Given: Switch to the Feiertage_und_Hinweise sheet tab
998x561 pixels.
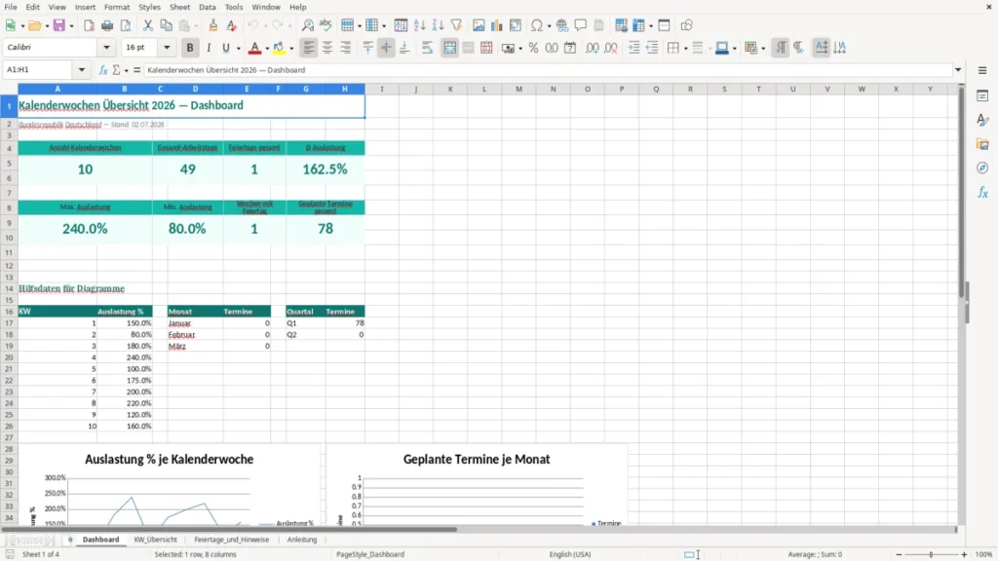Looking at the screenshot, I should (x=232, y=540).
